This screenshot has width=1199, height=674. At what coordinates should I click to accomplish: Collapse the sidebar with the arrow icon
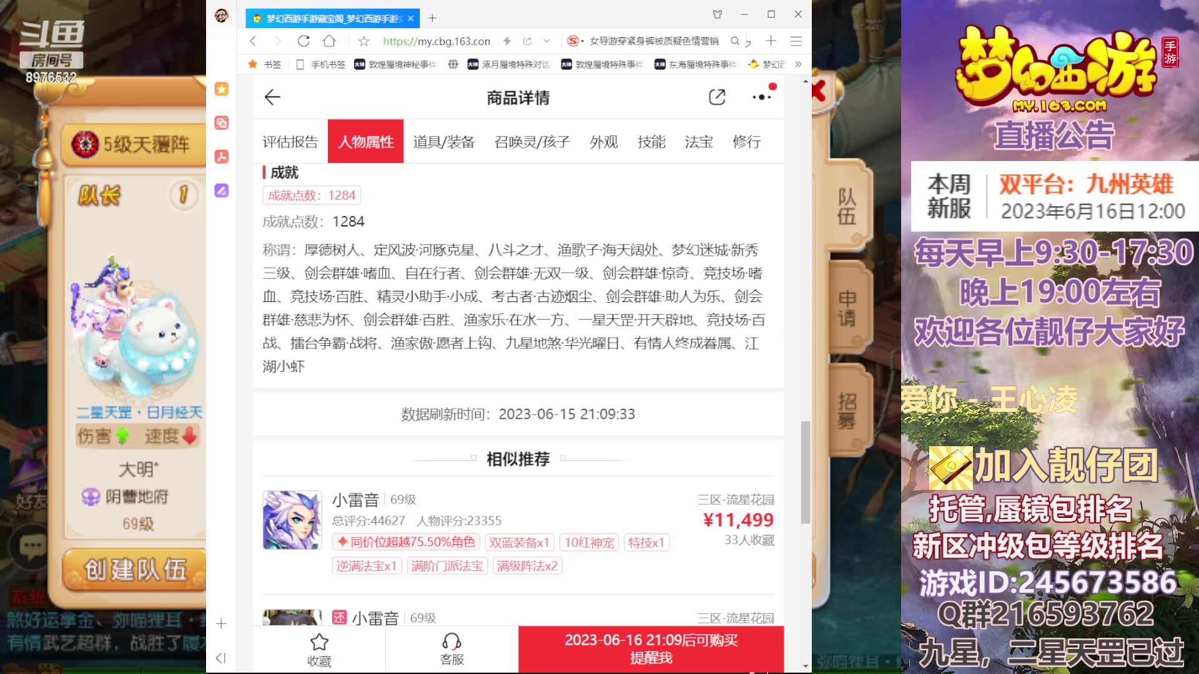(x=220, y=658)
